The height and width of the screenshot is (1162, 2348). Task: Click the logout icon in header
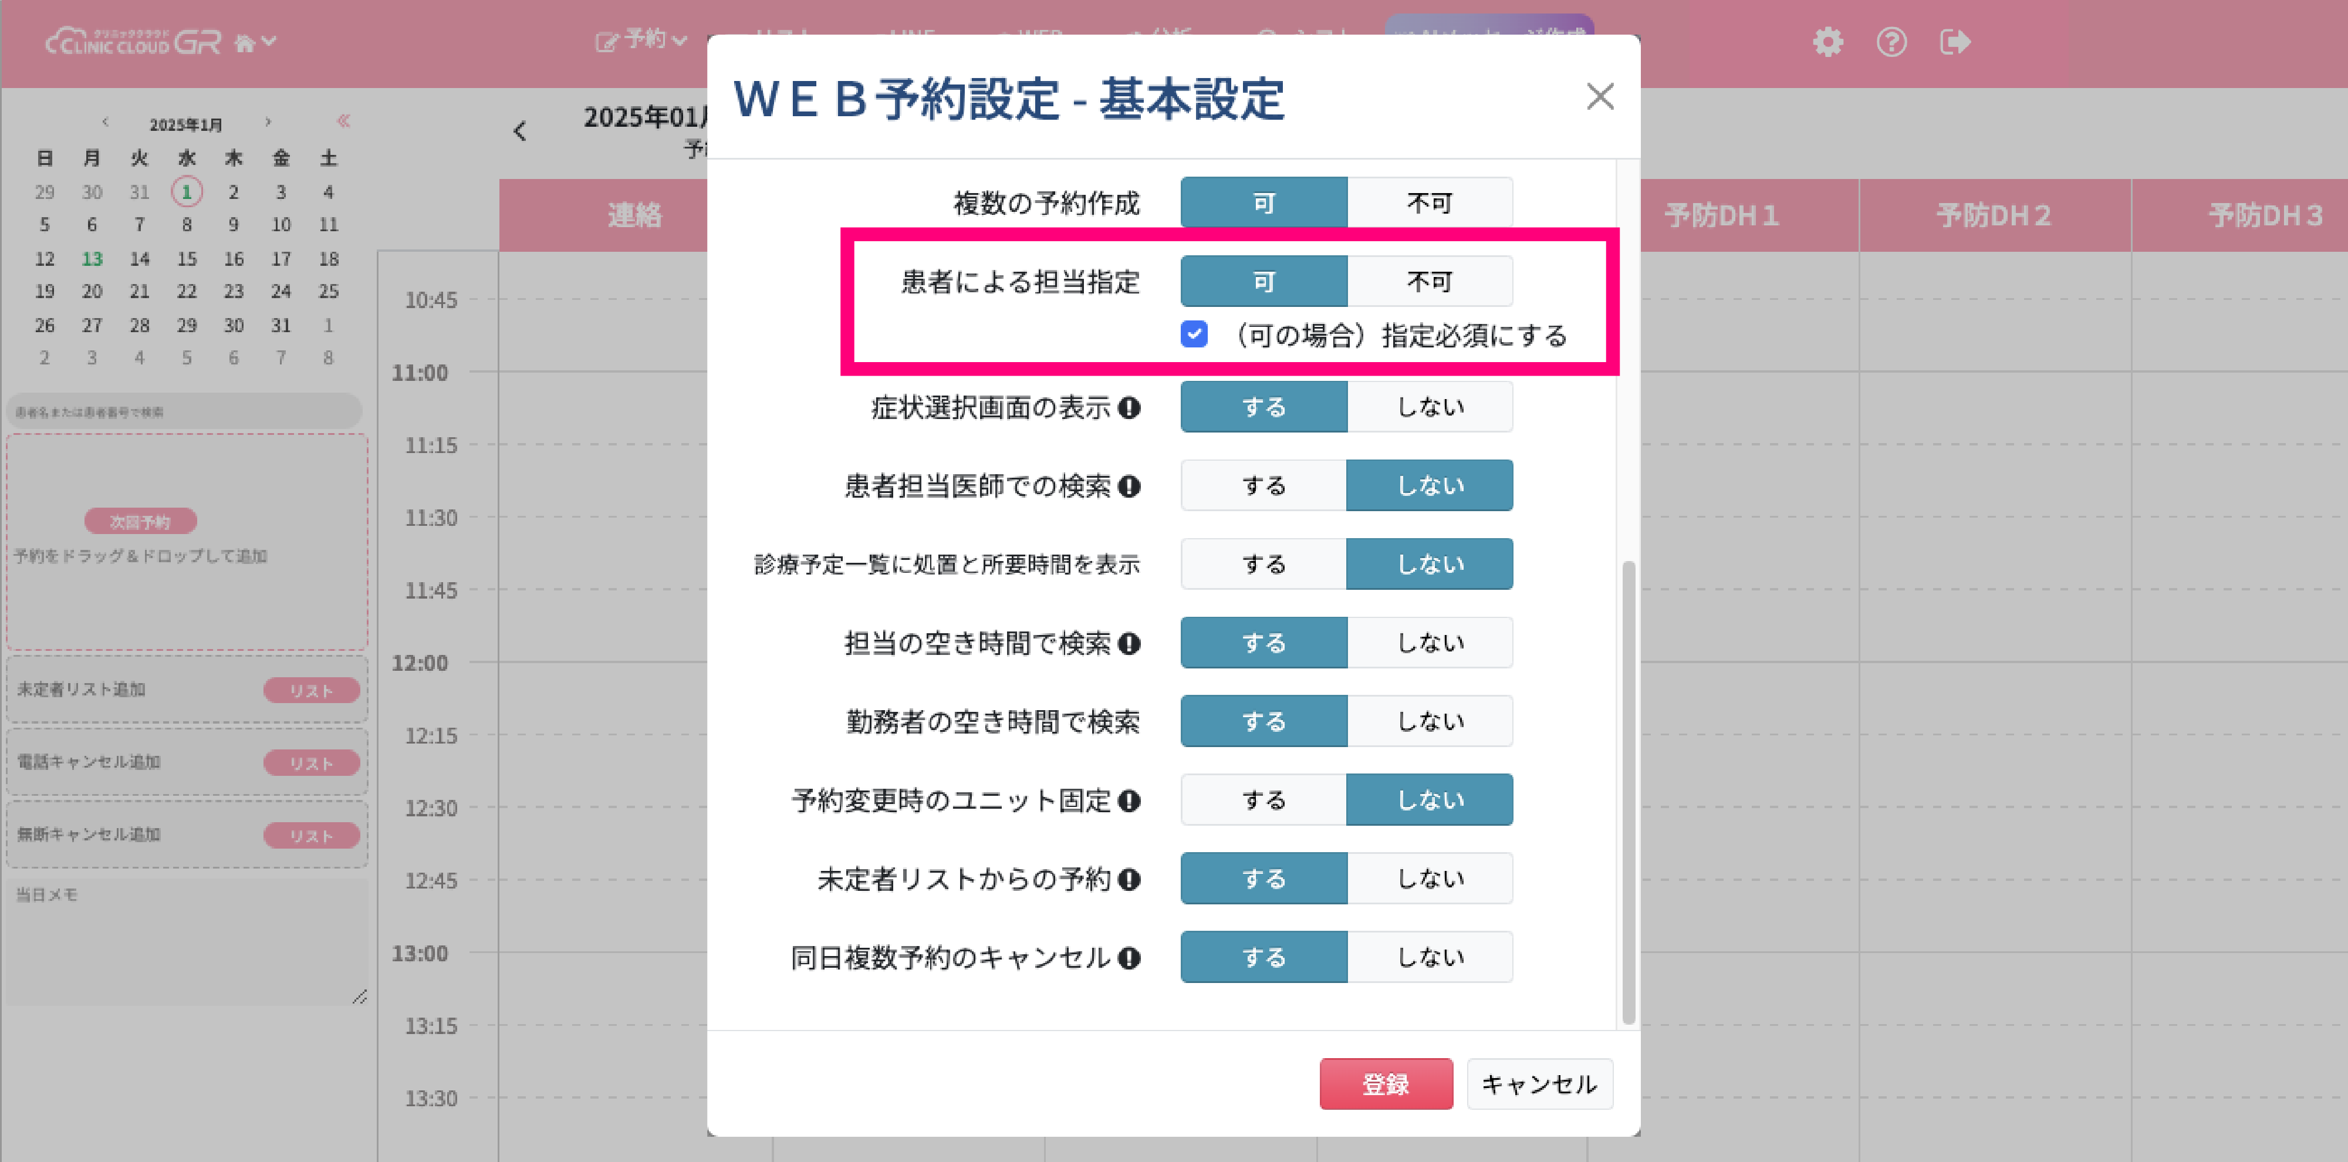point(1954,42)
